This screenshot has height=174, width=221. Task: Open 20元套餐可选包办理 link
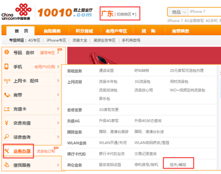click(186, 70)
